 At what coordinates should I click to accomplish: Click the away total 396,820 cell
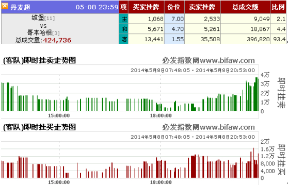(x=245, y=39)
